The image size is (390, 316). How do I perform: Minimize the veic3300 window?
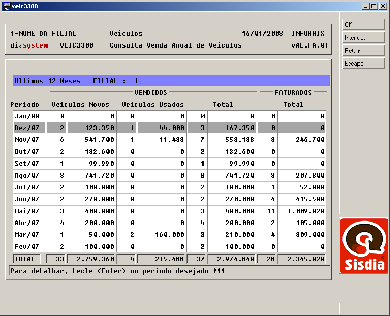point(366,6)
